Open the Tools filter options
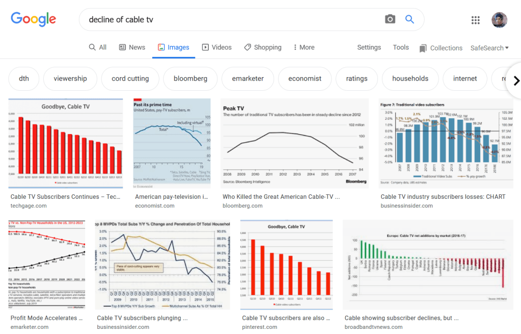Image resolution: width=521 pixels, height=334 pixels. pyautogui.click(x=400, y=47)
